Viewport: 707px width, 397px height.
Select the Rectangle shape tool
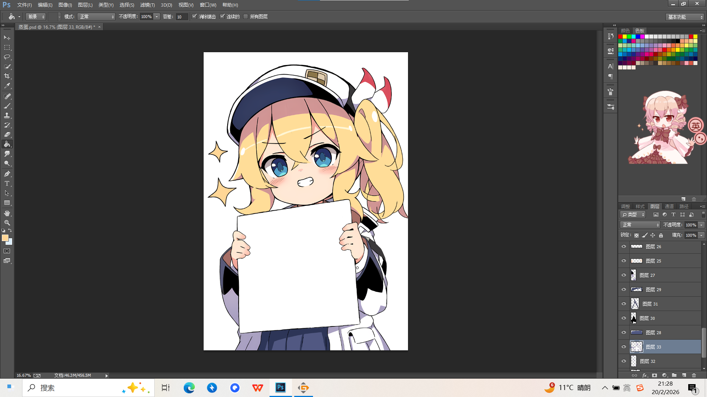7,203
